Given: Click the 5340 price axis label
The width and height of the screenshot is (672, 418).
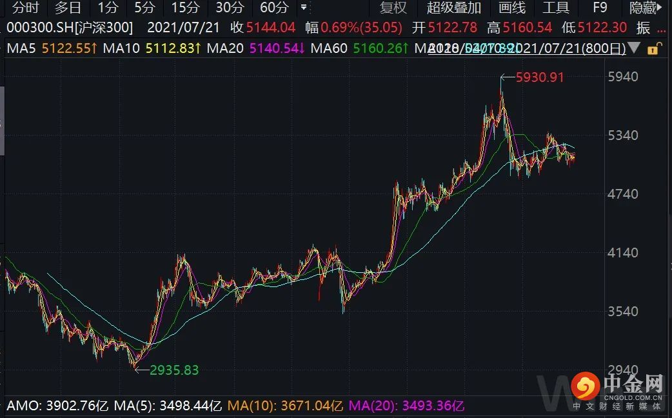Looking at the screenshot, I should click(623, 135).
